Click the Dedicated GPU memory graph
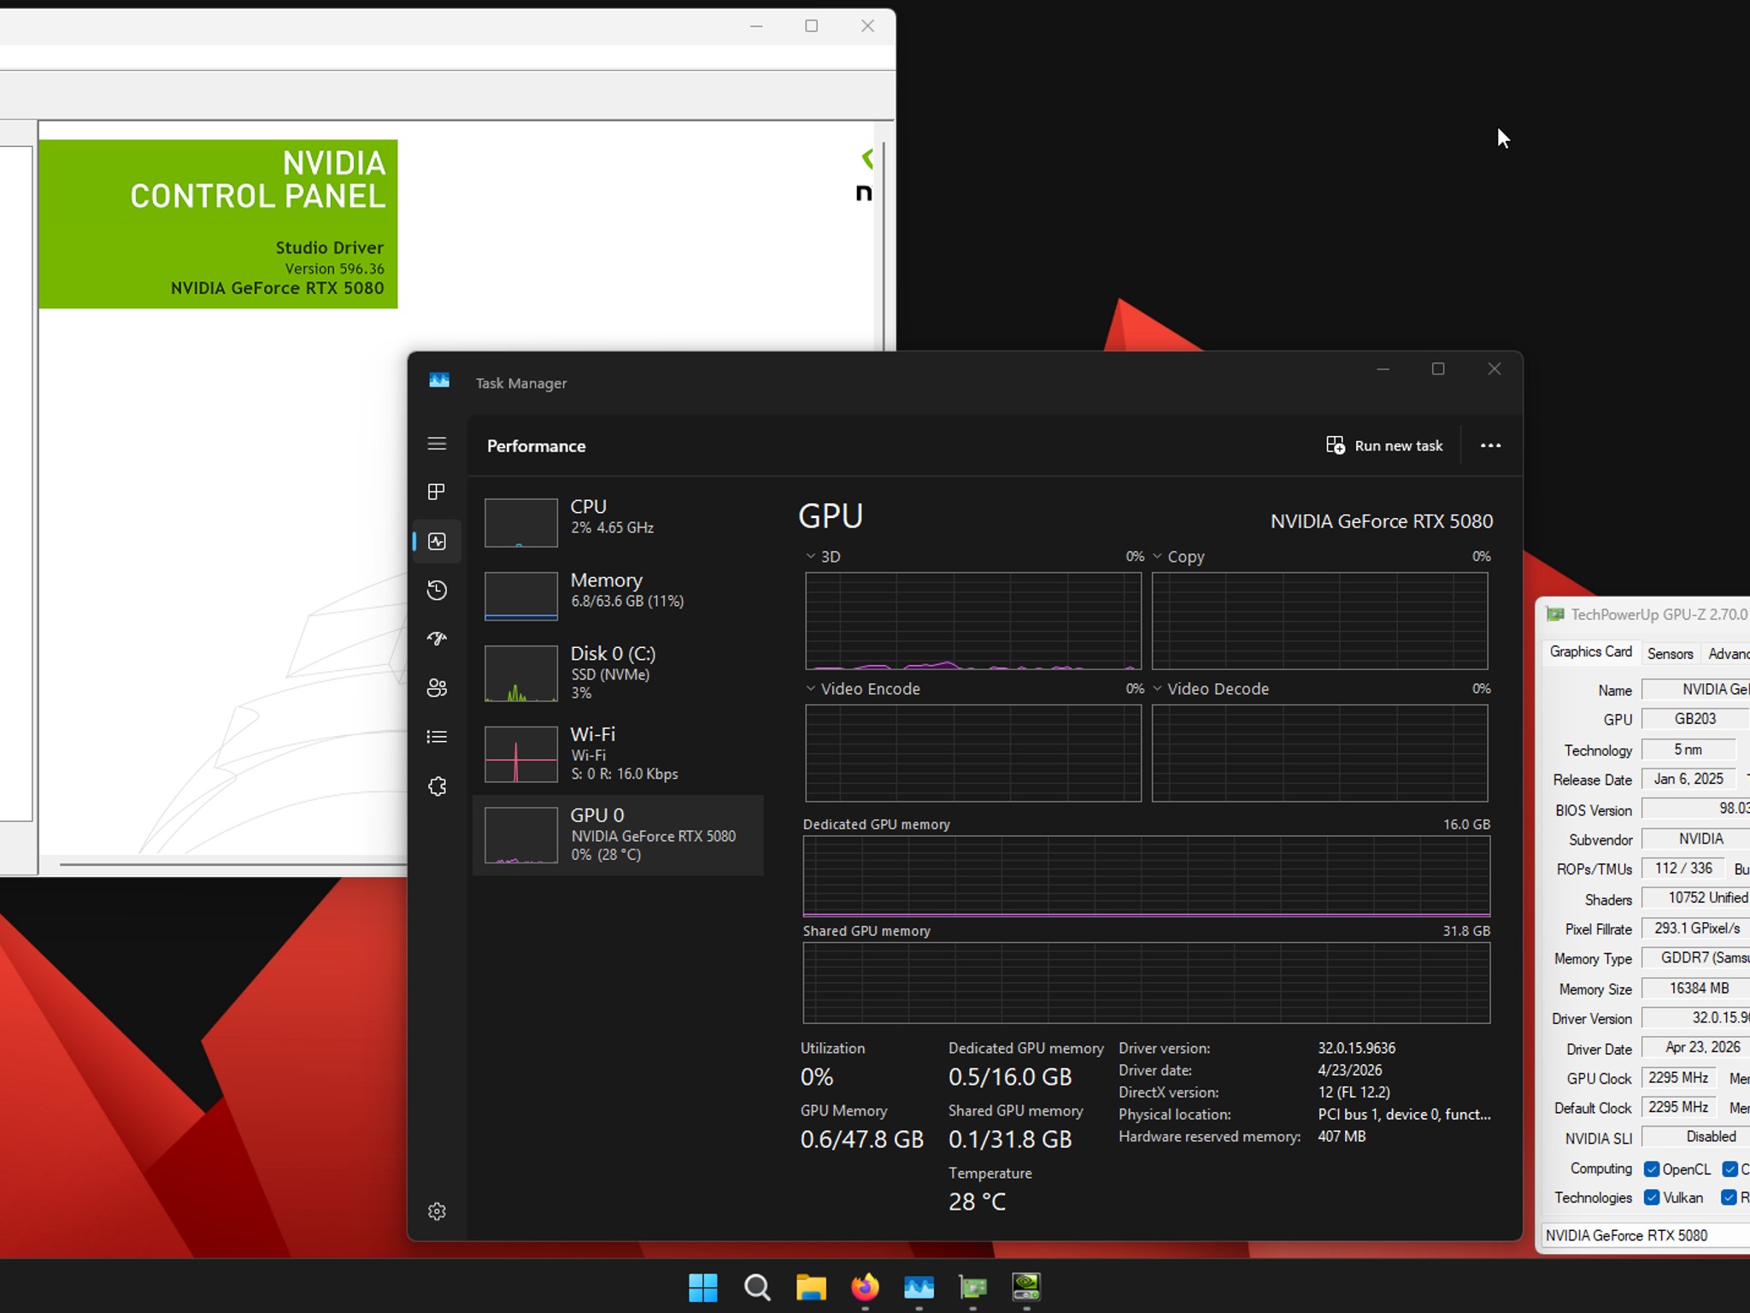The height and width of the screenshot is (1313, 1750). [x=1147, y=876]
